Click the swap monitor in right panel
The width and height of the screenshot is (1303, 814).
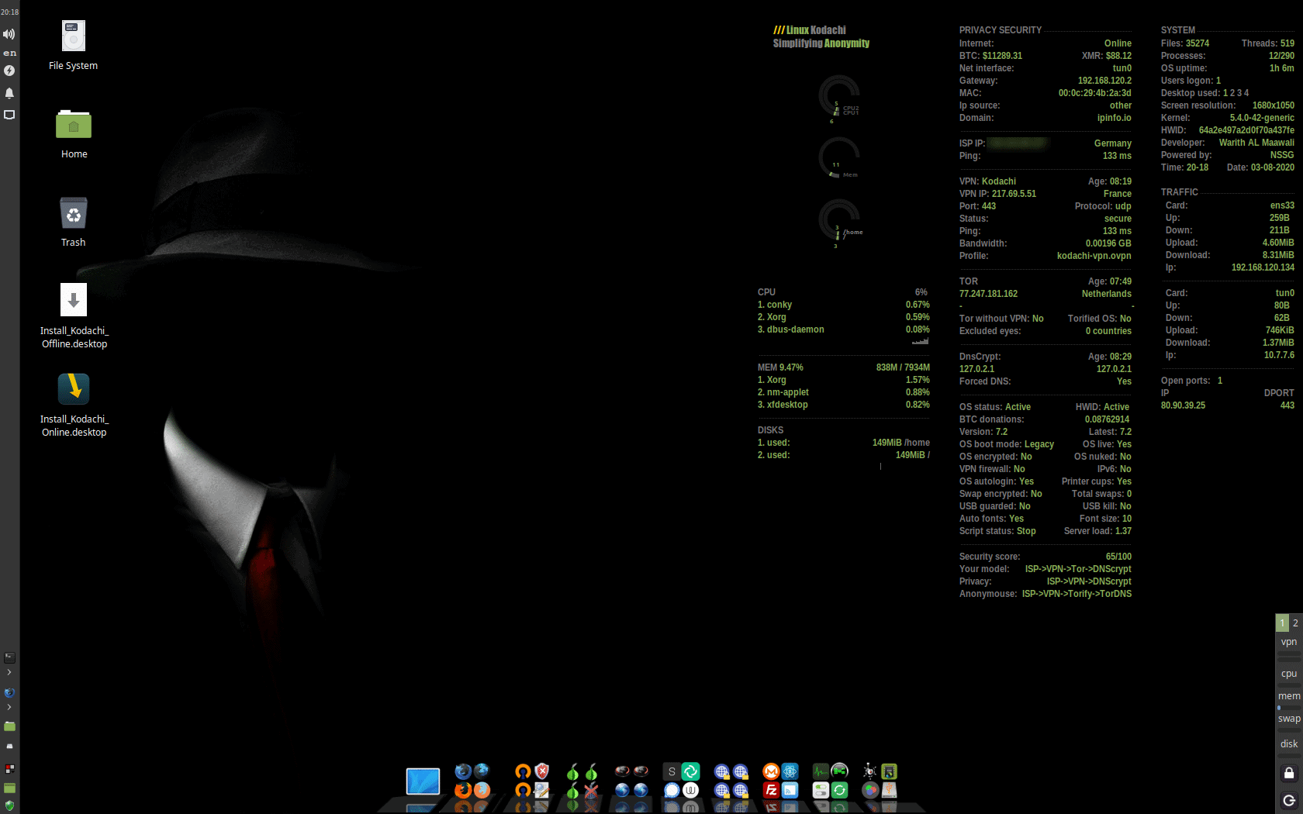coord(1289,719)
